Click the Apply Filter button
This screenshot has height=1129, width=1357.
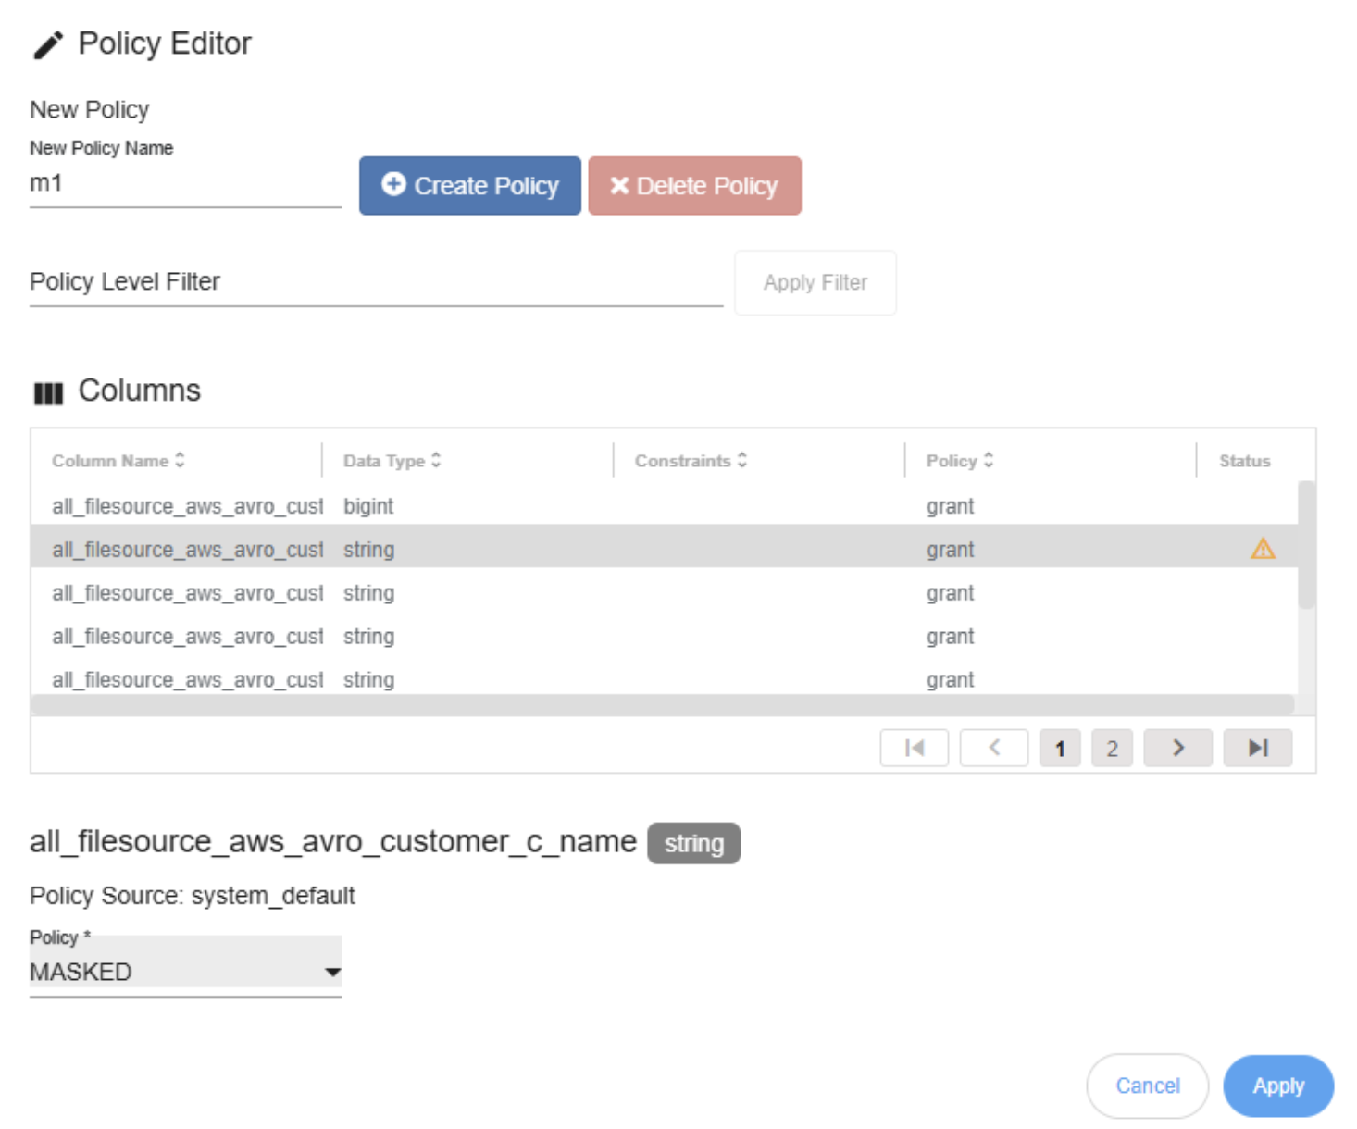coord(815,282)
